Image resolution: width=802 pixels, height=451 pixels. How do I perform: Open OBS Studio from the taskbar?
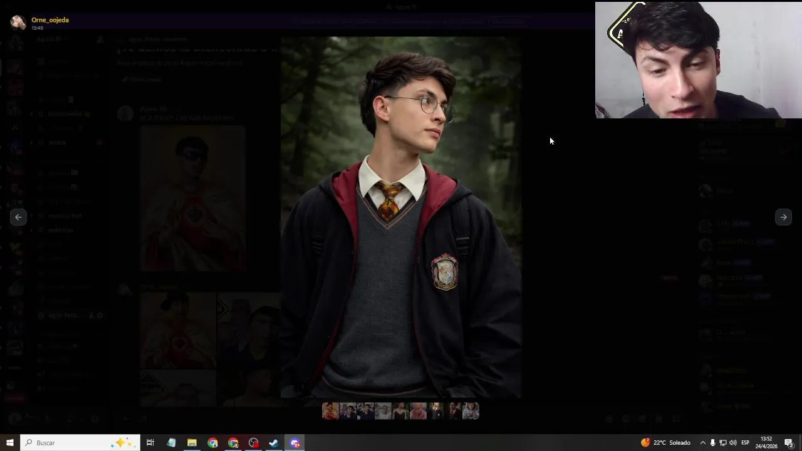(254, 443)
